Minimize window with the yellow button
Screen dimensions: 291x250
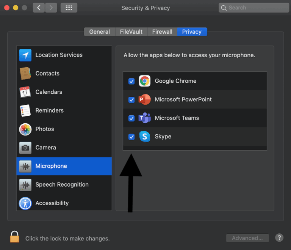[16, 8]
